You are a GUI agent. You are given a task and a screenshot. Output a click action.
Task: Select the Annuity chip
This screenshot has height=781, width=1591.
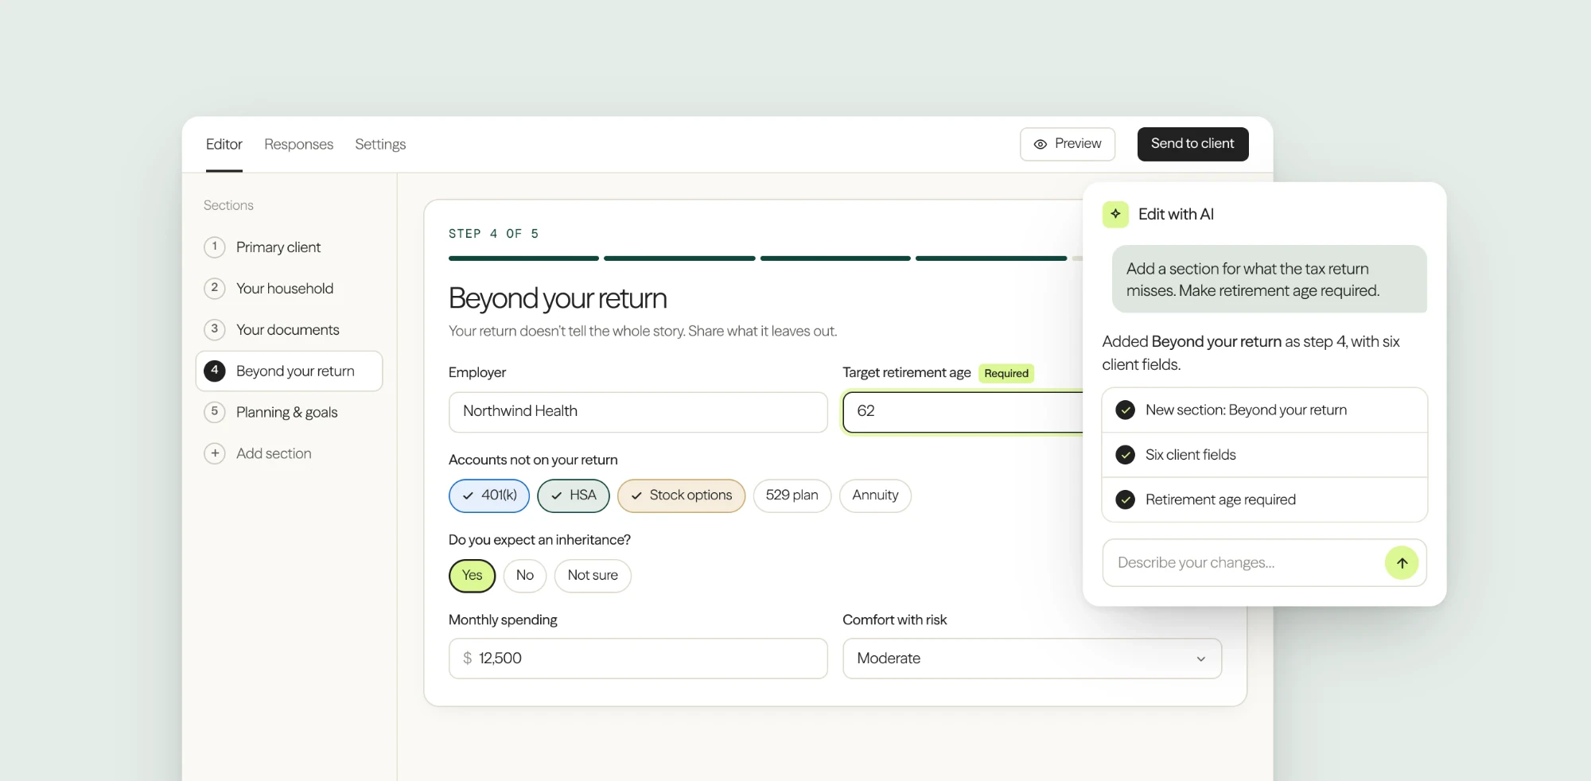coord(875,495)
